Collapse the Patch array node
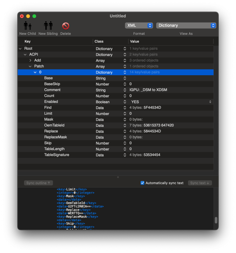Image resolution: width=236 pixels, height=253 pixels. coord(30,66)
